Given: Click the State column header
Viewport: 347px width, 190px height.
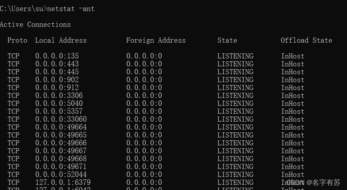Looking at the screenshot, I should [227, 40].
